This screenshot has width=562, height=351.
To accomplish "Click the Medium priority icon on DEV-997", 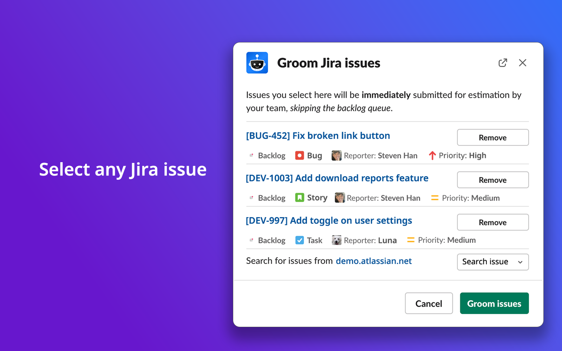I will click(x=411, y=240).
